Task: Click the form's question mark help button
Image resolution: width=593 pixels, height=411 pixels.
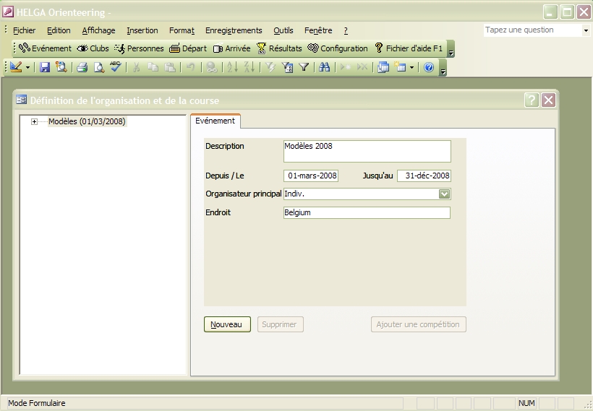Action: click(x=532, y=100)
